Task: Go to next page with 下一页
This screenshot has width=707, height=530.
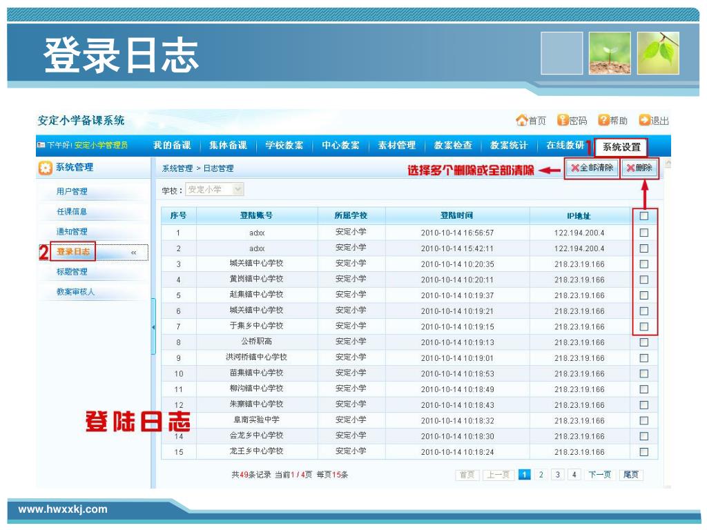Action: pyautogui.click(x=599, y=475)
